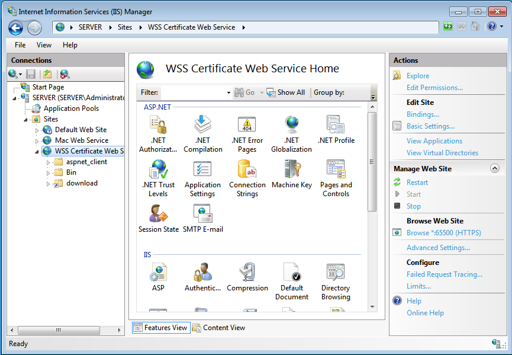Viewport: 512px width, 355px height.
Task: Click the Delete Connection icon in Connections toolbar
Action: click(x=65, y=74)
